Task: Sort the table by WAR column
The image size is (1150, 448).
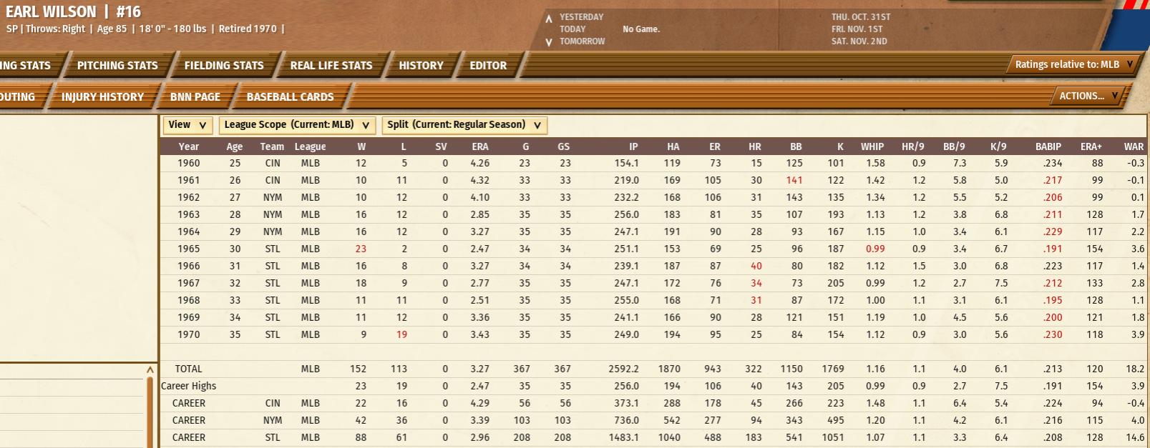Action: [1133, 146]
